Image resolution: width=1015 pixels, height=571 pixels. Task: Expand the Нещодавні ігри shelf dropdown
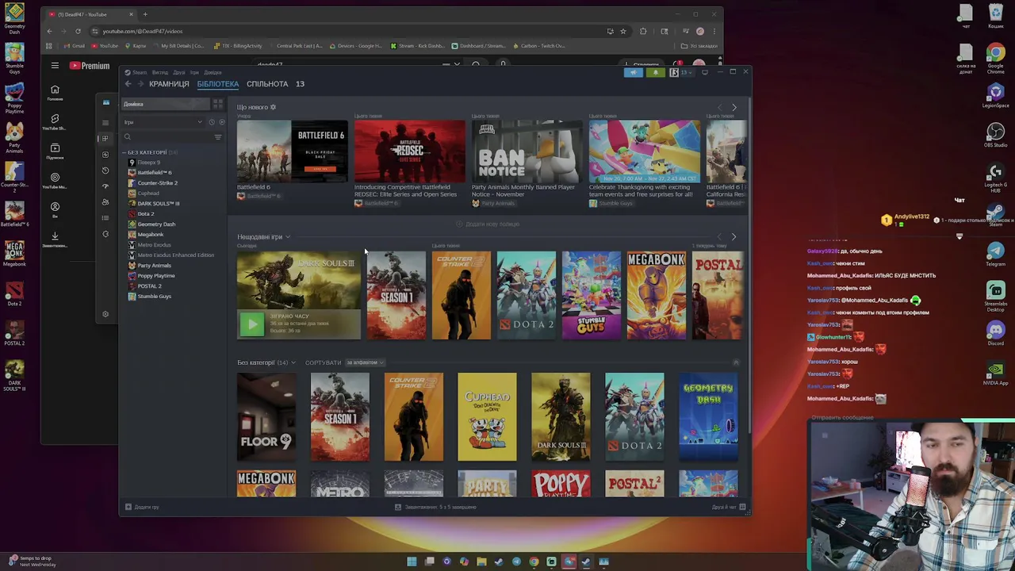(x=288, y=237)
